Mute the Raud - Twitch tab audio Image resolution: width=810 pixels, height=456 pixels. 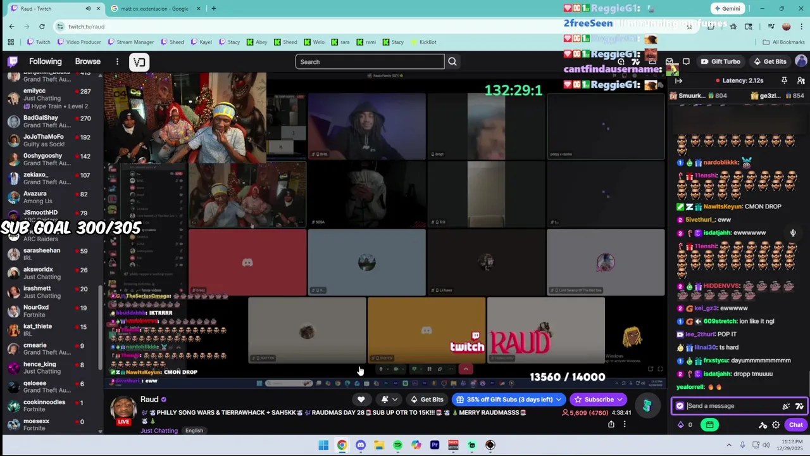[88, 8]
